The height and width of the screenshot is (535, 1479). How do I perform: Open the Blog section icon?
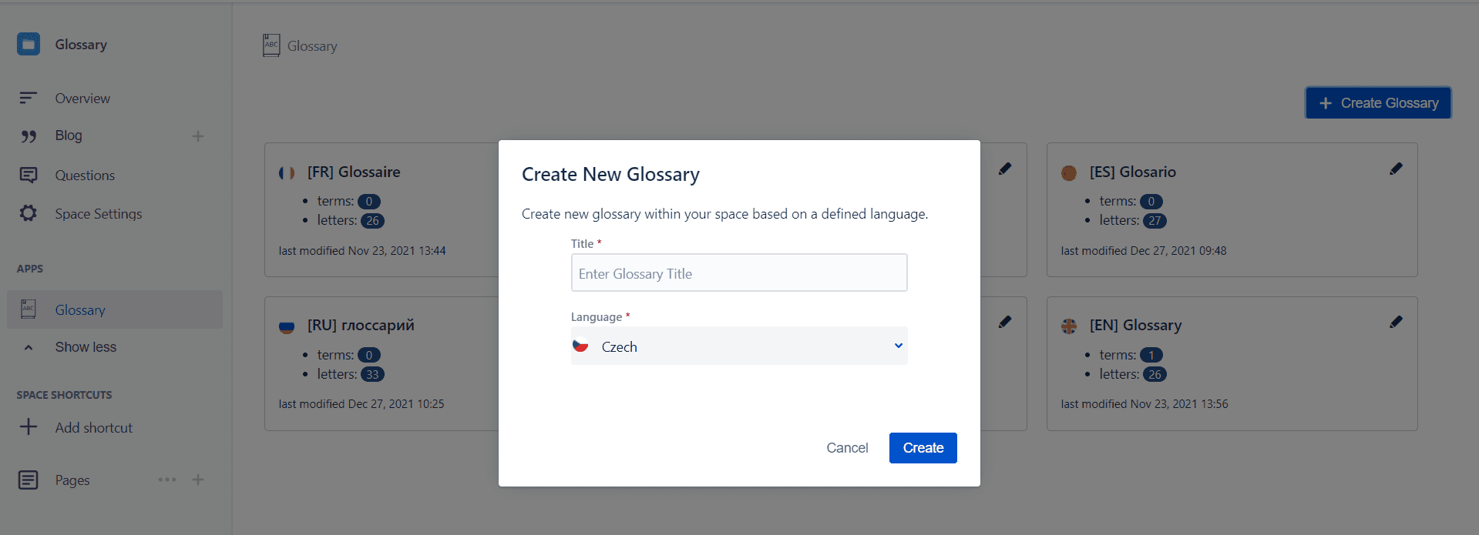click(29, 135)
